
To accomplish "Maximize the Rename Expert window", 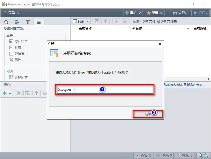I will tap(192, 4).
